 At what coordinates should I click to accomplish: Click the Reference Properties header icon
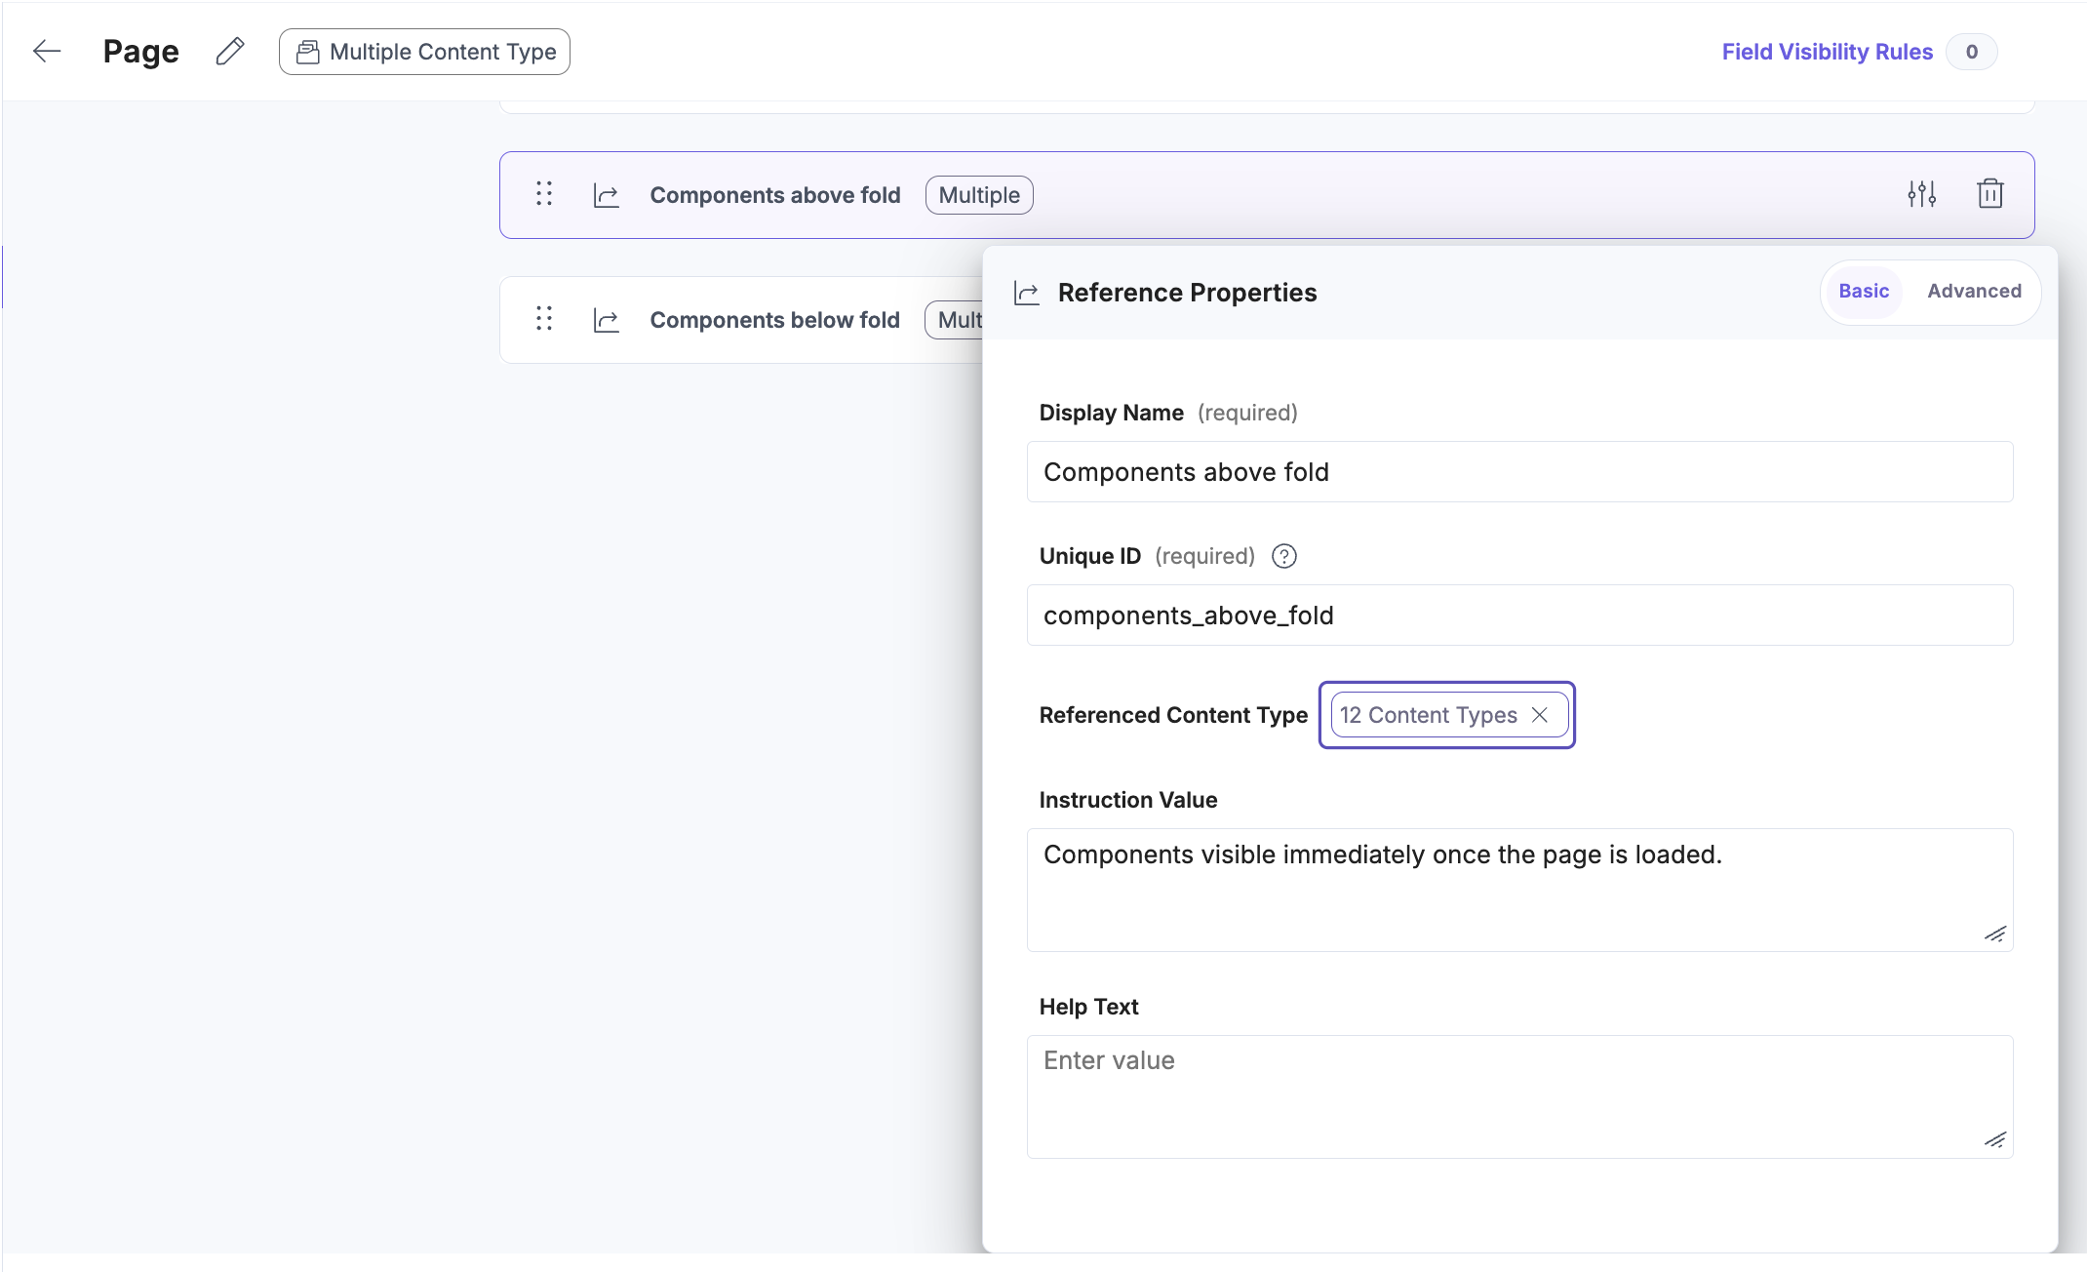pos(1027,293)
